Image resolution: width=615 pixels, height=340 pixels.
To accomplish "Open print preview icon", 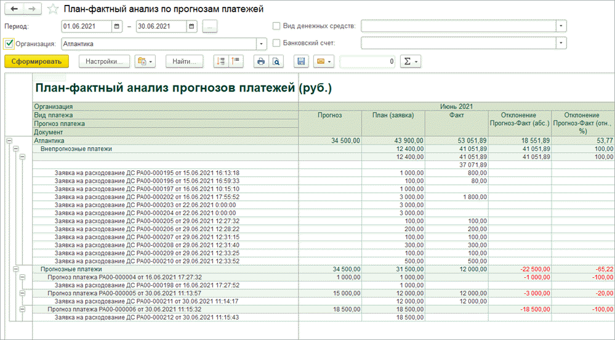I will [276, 61].
